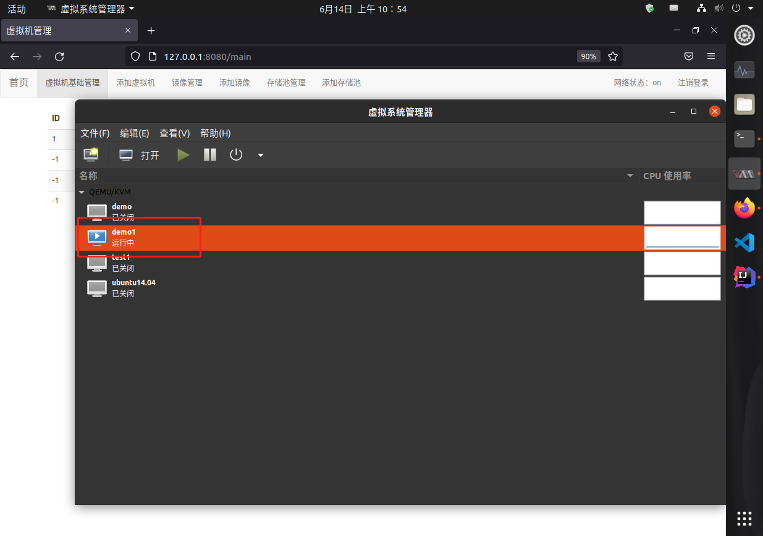Open the 活动 activities overview
The width and height of the screenshot is (763, 536).
[17, 9]
